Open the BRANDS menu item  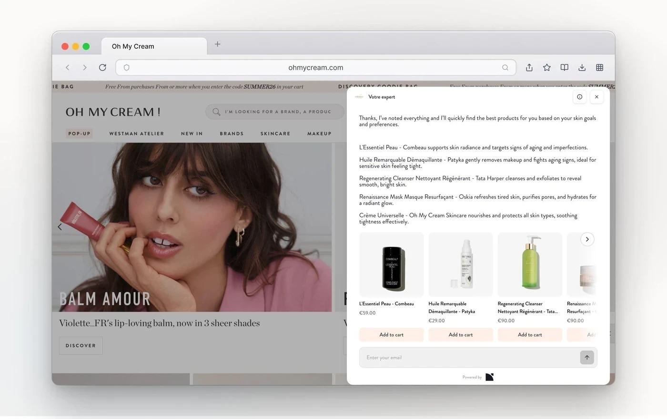[232, 134]
